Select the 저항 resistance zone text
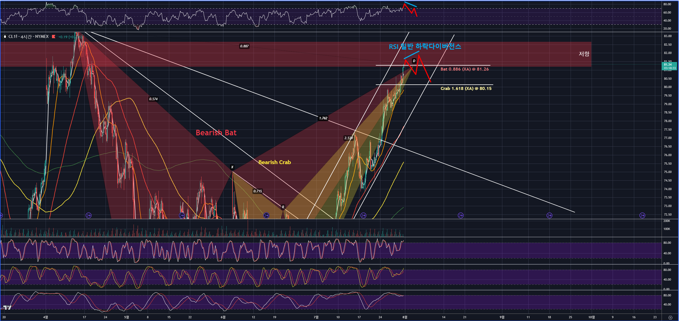The width and height of the screenshot is (679, 321). point(584,54)
